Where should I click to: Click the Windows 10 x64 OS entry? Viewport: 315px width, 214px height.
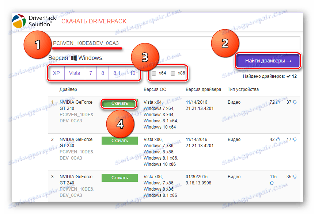click(x=159, y=127)
